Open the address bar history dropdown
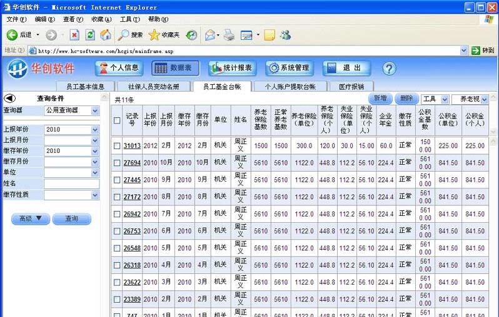Screen dimensions: 499x317 [x=464, y=51]
